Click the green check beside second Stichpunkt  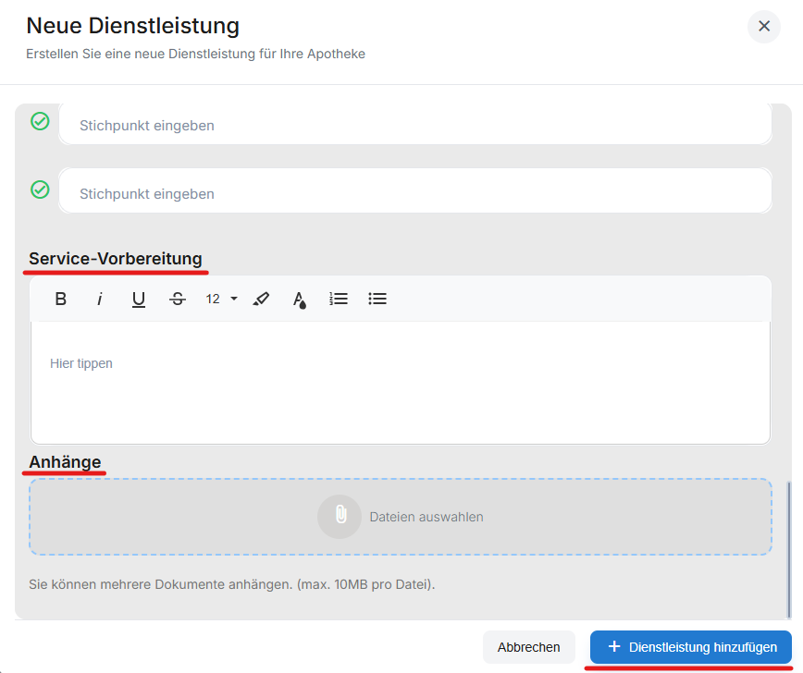pyautogui.click(x=40, y=190)
